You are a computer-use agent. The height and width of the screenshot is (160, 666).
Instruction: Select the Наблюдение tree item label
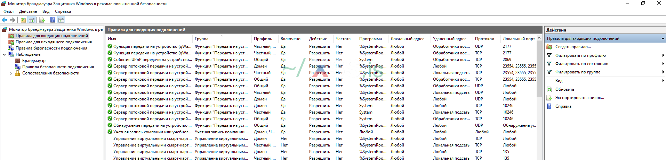pyautogui.click(x=28, y=54)
